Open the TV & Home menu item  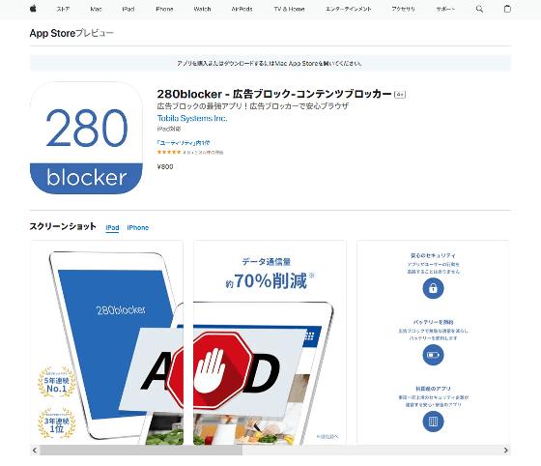click(x=289, y=10)
